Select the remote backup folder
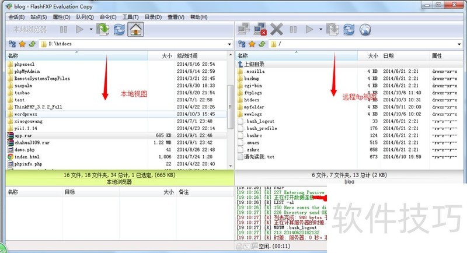The image size is (467, 253). point(252,79)
